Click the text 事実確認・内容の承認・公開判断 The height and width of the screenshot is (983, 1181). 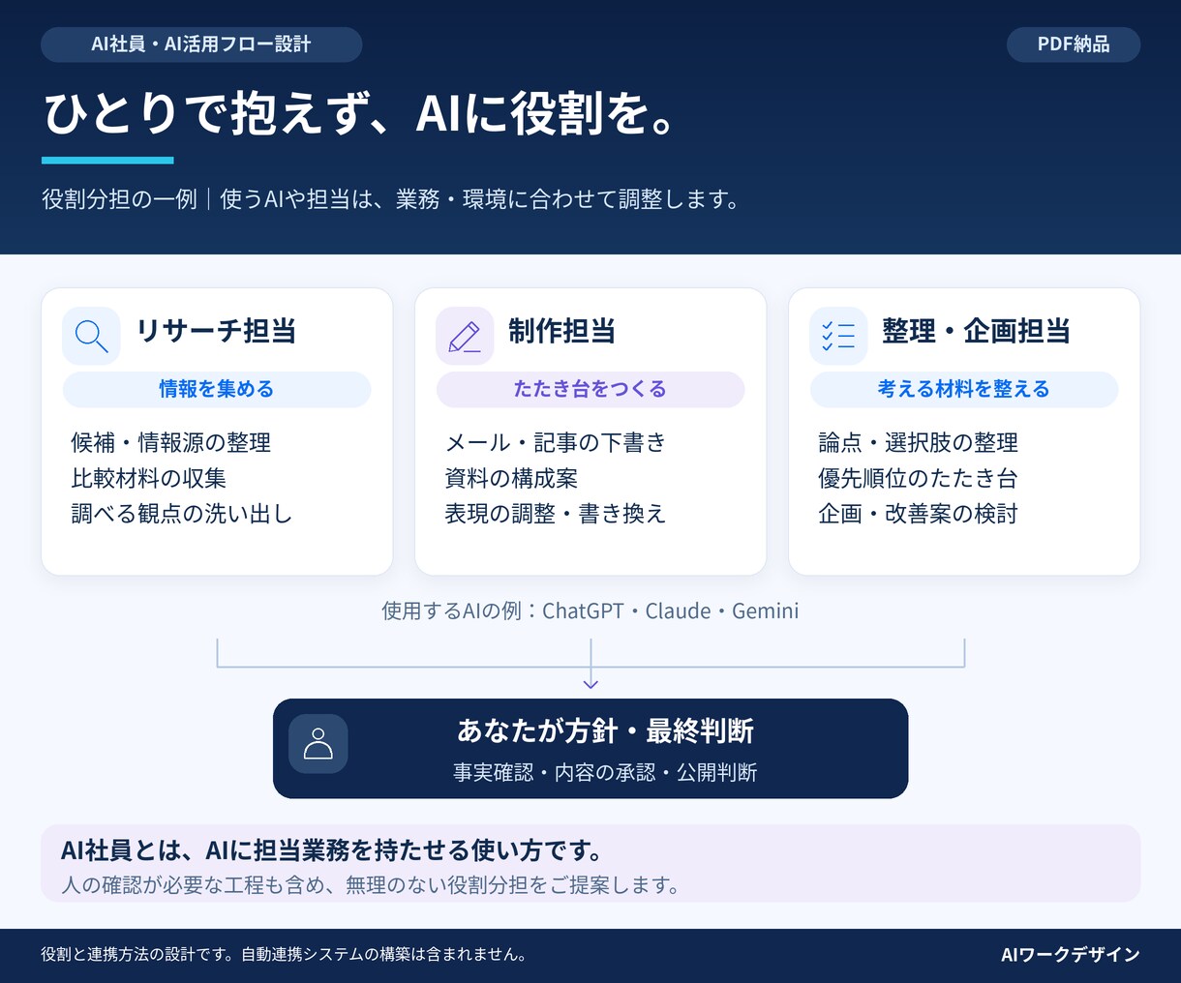pos(605,772)
